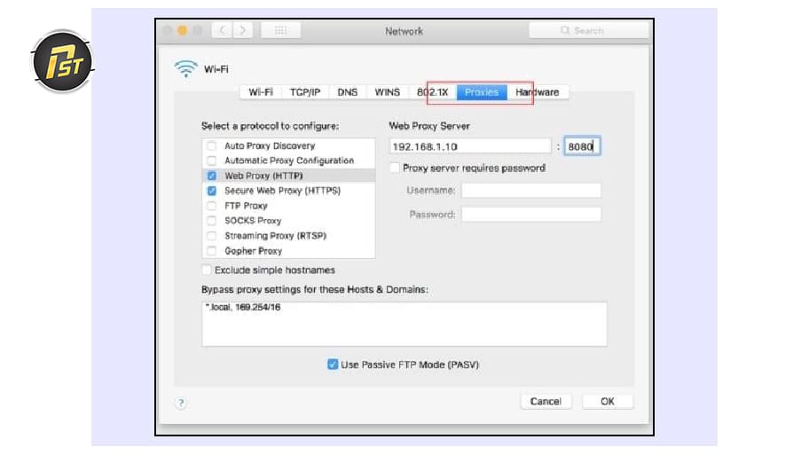This screenshot has width=809, height=455.
Task: Select the 802.1X tab
Action: (x=432, y=92)
